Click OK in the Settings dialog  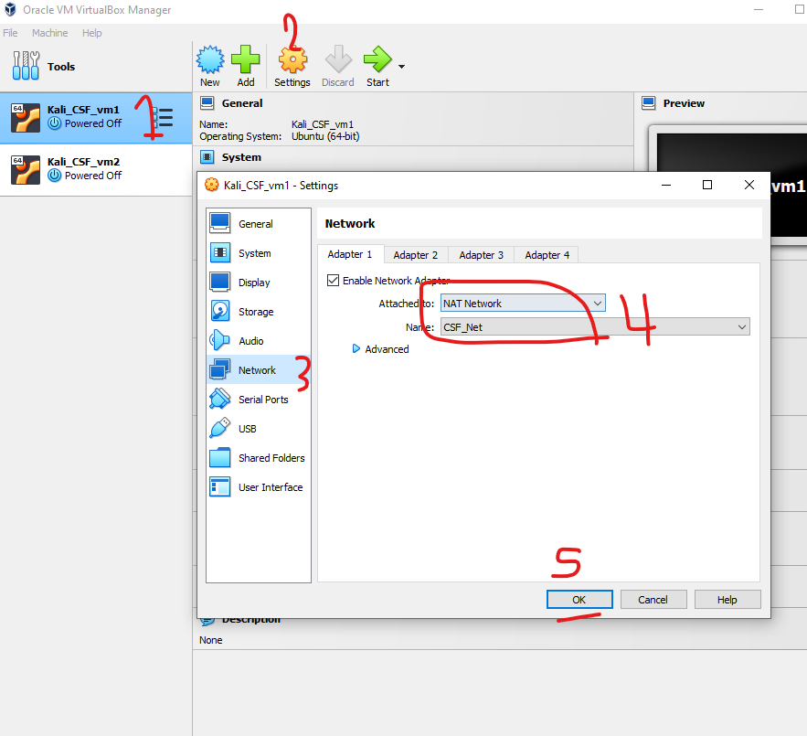point(579,600)
